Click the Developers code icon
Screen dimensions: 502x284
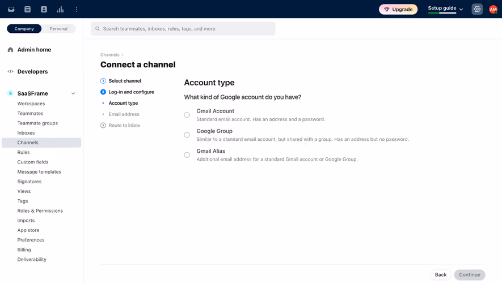11,71
